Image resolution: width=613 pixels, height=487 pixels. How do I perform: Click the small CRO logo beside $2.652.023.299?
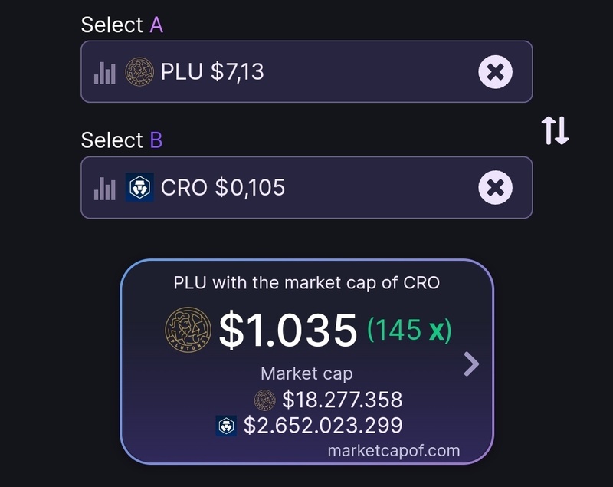pyautogui.click(x=226, y=426)
